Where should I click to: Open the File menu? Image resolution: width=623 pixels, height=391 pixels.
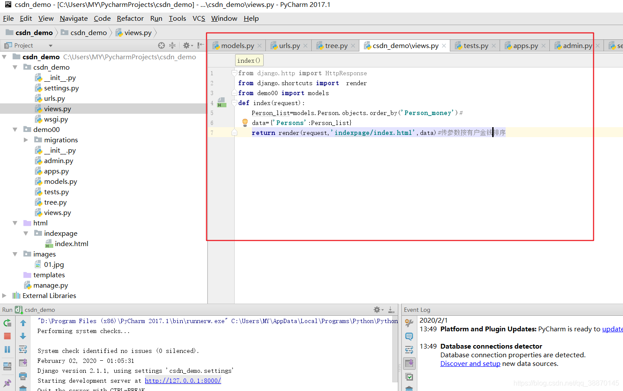point(8,18)
